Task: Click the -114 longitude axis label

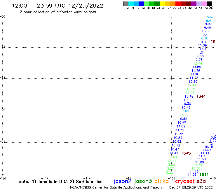Action: pos(87,178)
